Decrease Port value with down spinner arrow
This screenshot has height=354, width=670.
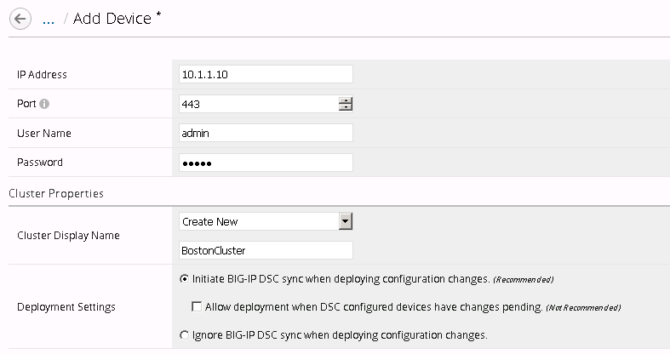pos(346,106)
